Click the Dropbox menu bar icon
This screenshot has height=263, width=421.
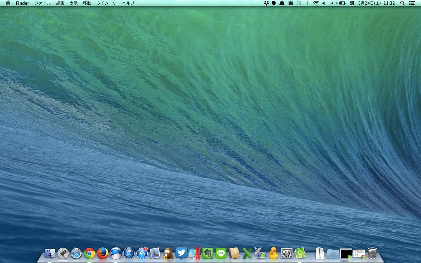pyautogui.click(x=266, y=3)
